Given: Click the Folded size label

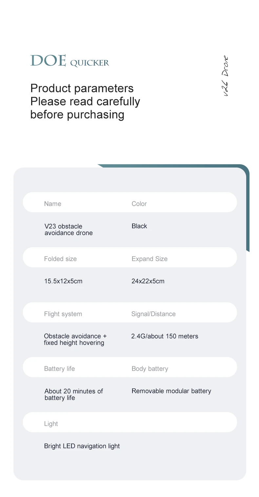Looking at the screenshot, I should click(60, 259).
